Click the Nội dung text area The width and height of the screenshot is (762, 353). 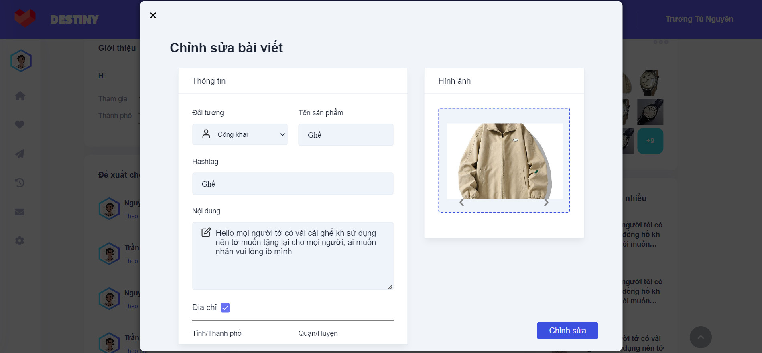pyautogui.click(x=293, y=256)
